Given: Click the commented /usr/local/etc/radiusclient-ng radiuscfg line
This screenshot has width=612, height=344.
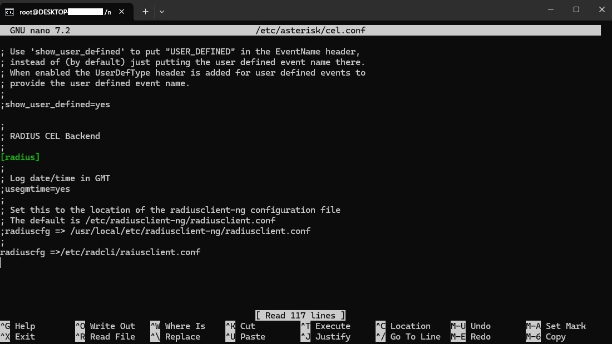Looking at the screenshot, I should coord(155,231).
